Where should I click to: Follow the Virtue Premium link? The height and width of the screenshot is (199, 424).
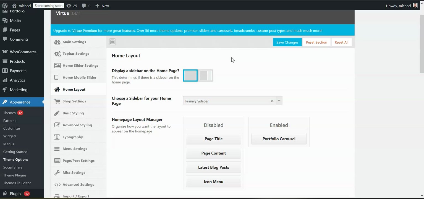(x=85, y=31)
